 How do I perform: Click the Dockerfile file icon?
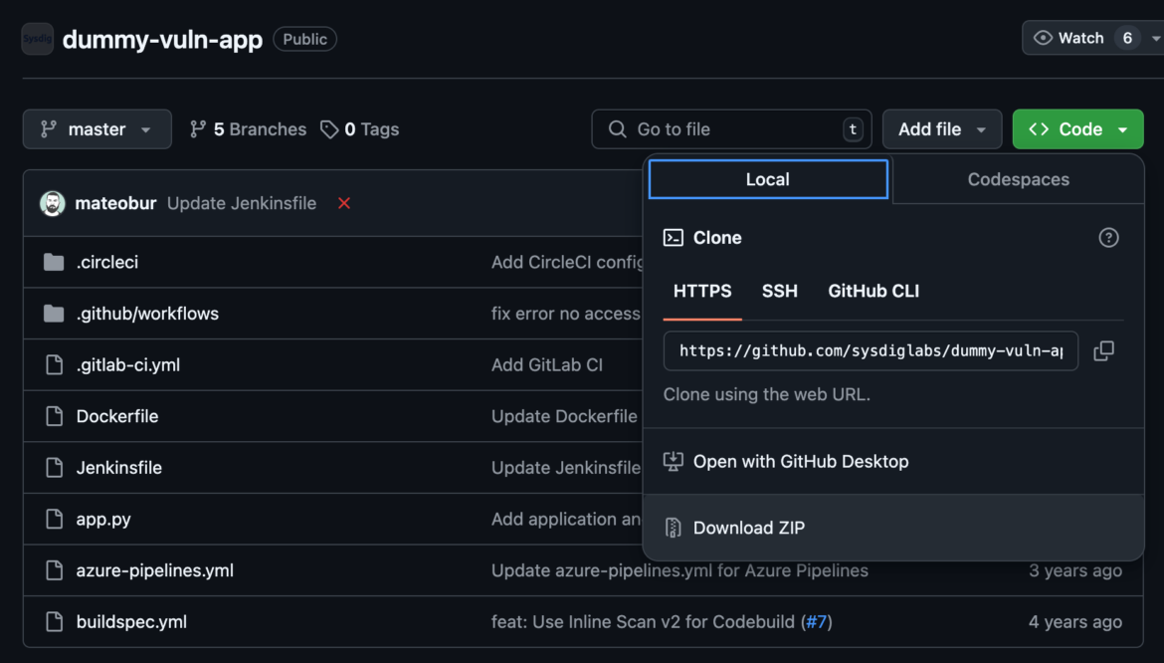click(54, 416)
